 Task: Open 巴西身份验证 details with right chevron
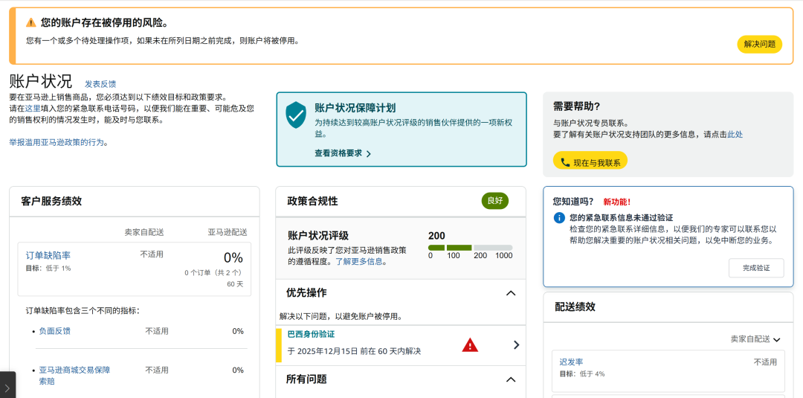(516, 345)
